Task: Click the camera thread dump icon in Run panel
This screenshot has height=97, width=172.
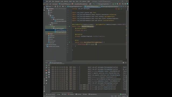Action: point(46,73)
